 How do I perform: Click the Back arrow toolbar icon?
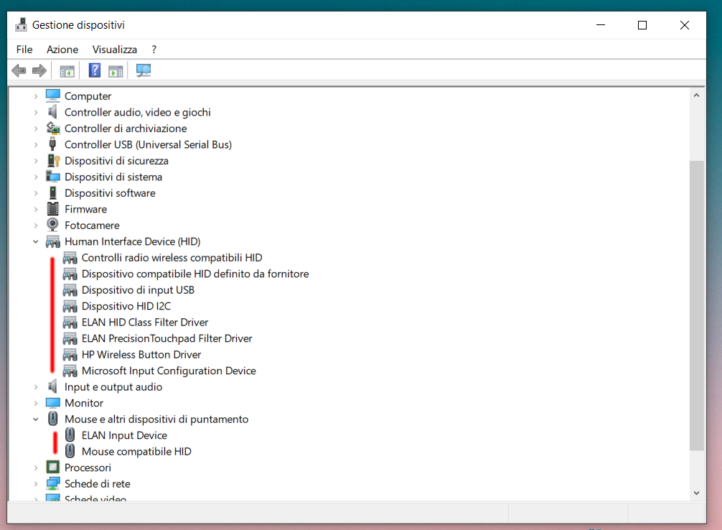pyautogui.click(x=19, y=70)
